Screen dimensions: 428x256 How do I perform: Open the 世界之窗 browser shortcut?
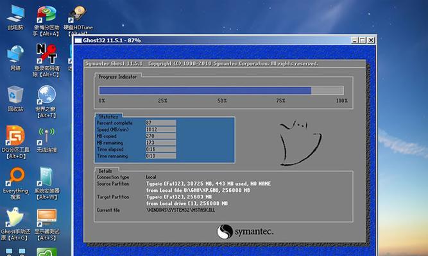[46, 95]
